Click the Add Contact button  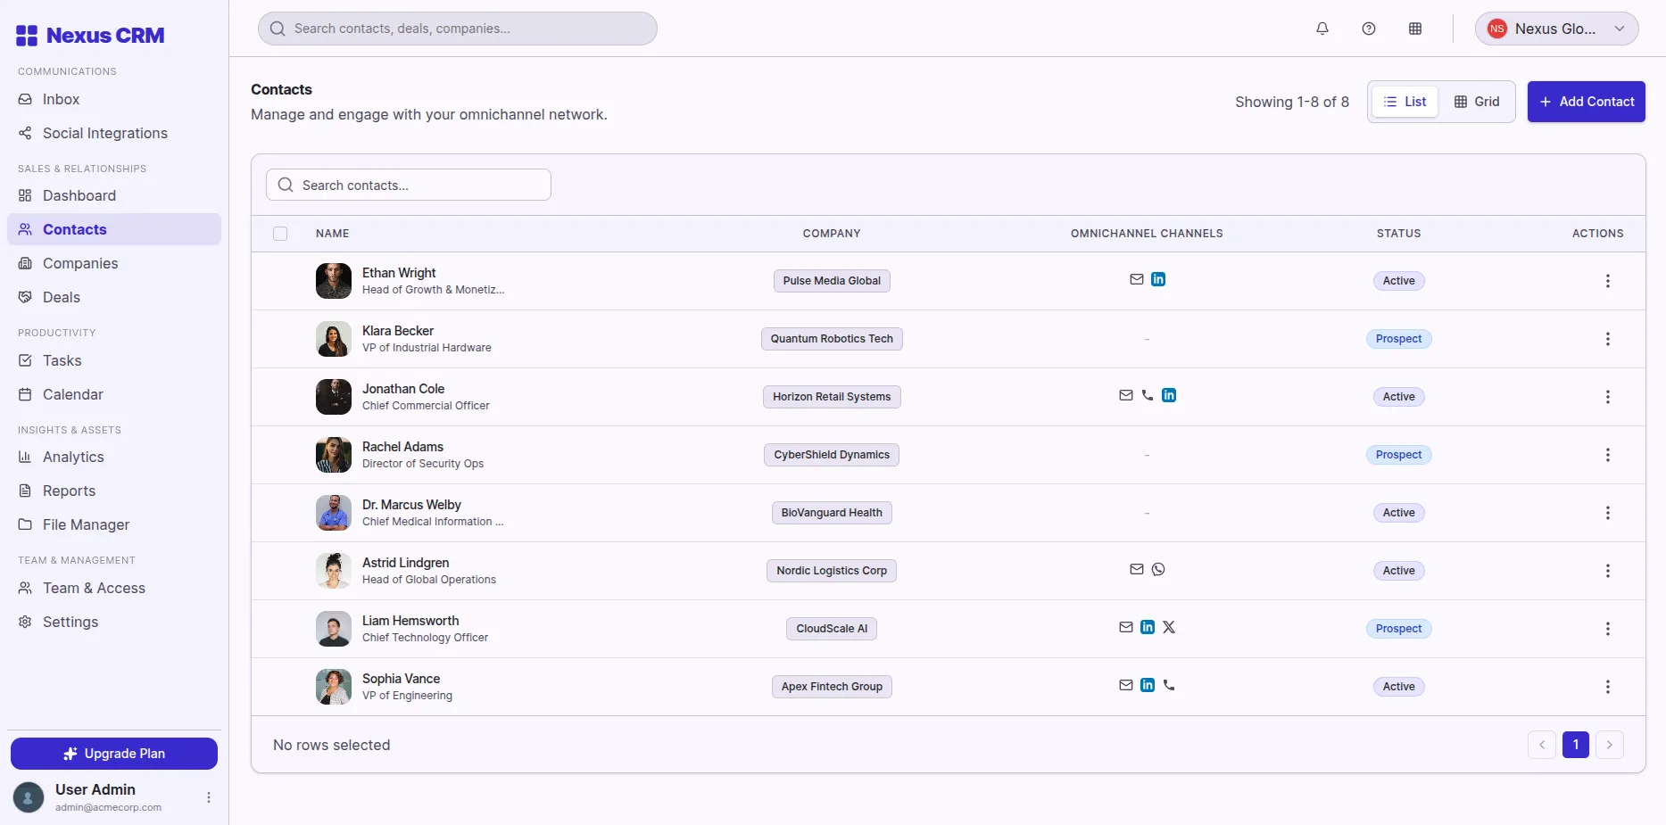[x=1587, y=102]
